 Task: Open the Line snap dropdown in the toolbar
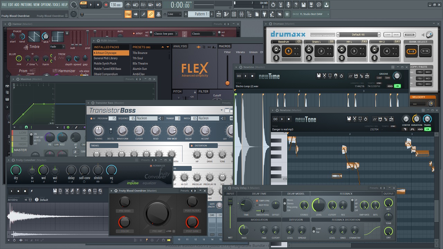[x=174, y=14]
